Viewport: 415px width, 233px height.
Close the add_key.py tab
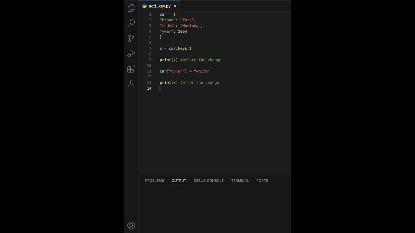point(175,6)
